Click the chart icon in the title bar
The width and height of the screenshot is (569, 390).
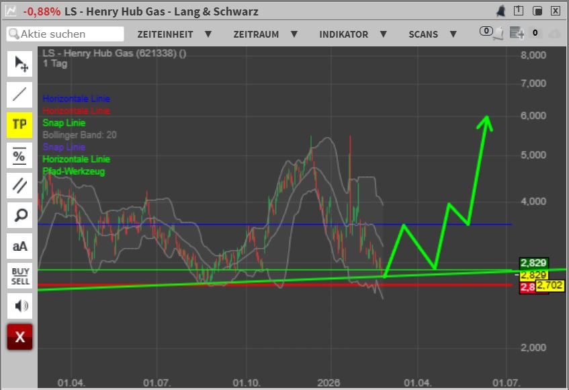click(11, 11)
